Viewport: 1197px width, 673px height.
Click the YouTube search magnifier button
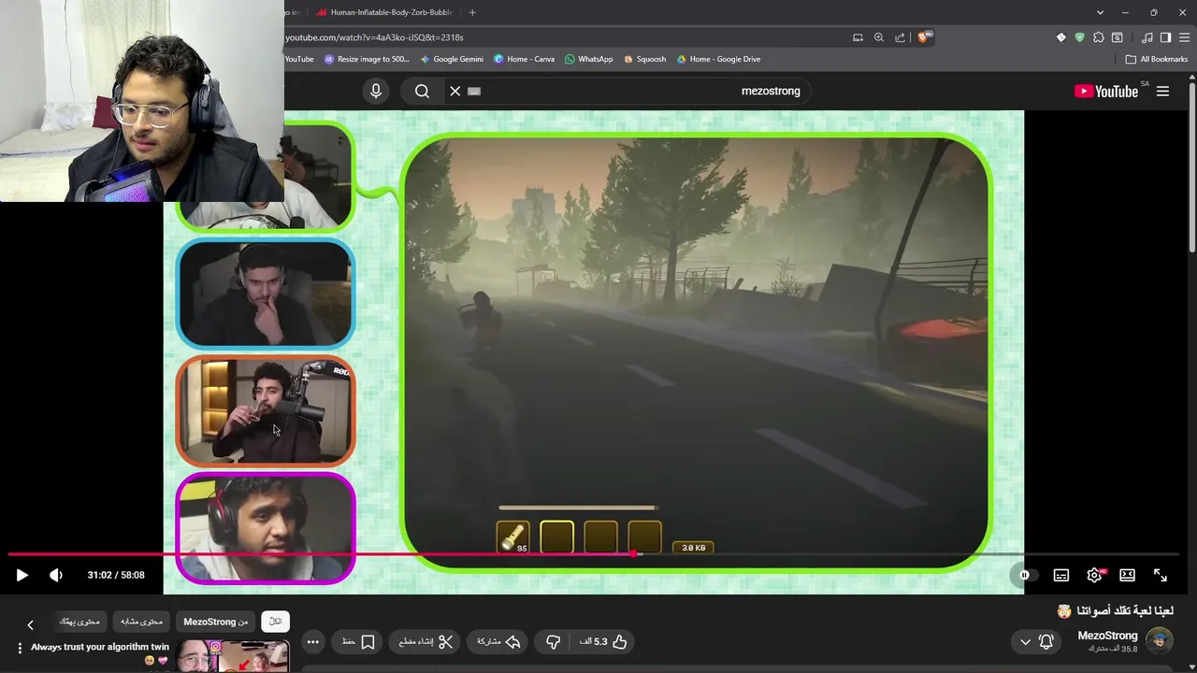pyautogui.click(x=422, y=91)
